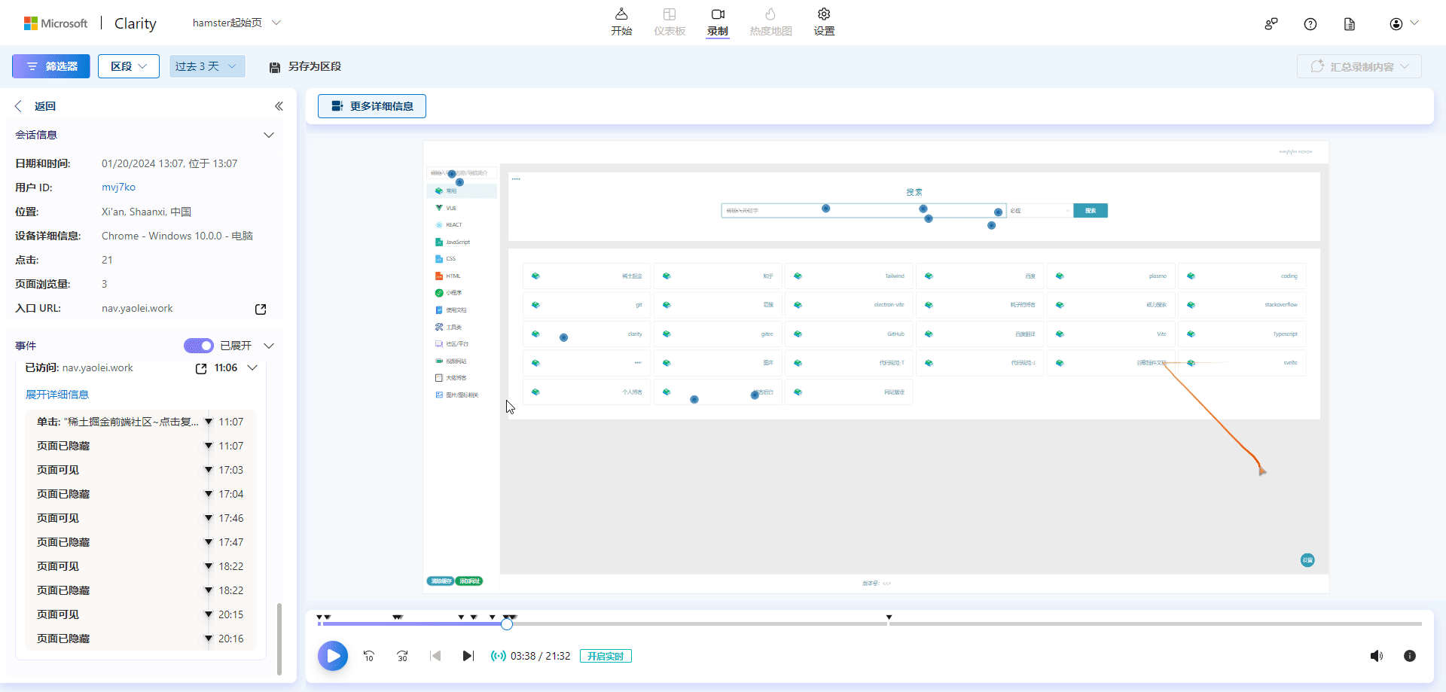The width and height of the screenshot is (1446, 692).
Task: Click 更多详细信息 above the recording
Action: coord(371,106)
